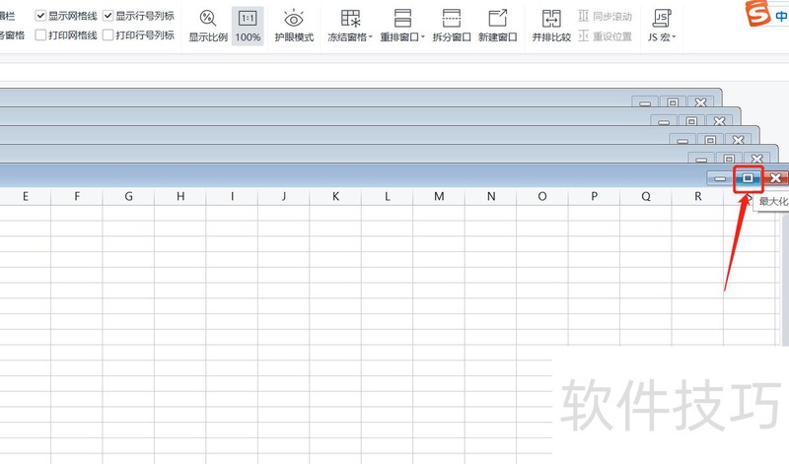This screenshot has height=464, width=789.
Task: Uncheck the 显示网格线 checkbox
Action: pos(40,16)
